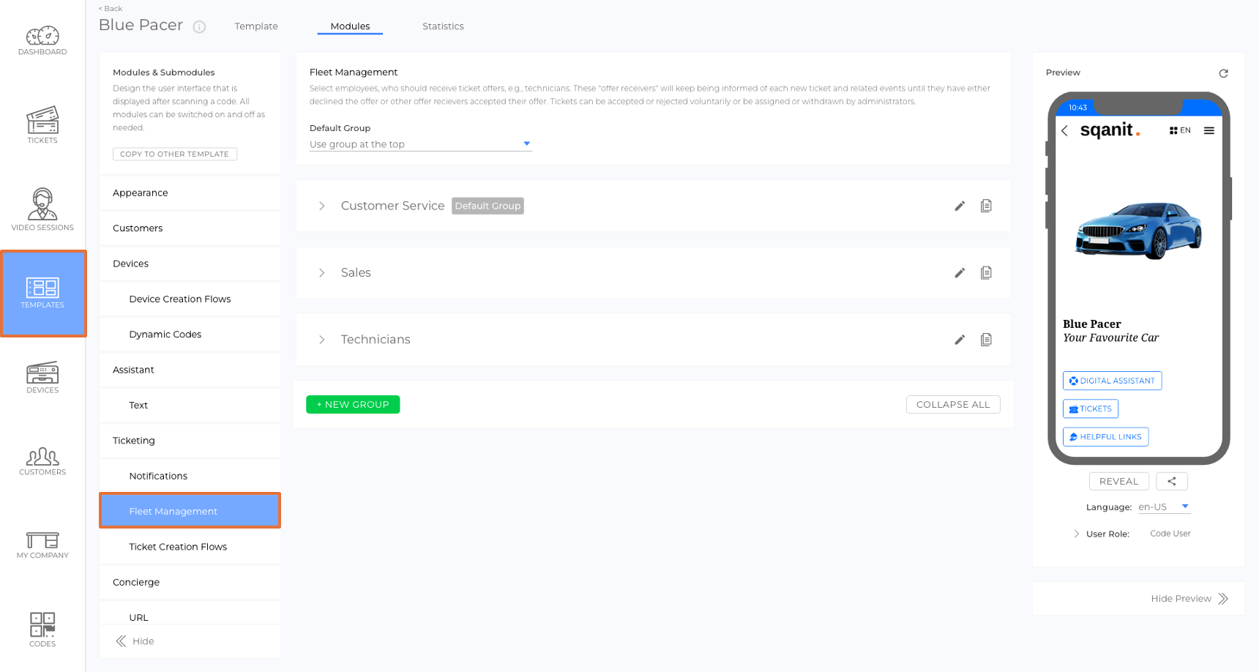Open the hamburger menu in phone preview
Viewport: 1259px width, 672px height.
[1209, 130]
